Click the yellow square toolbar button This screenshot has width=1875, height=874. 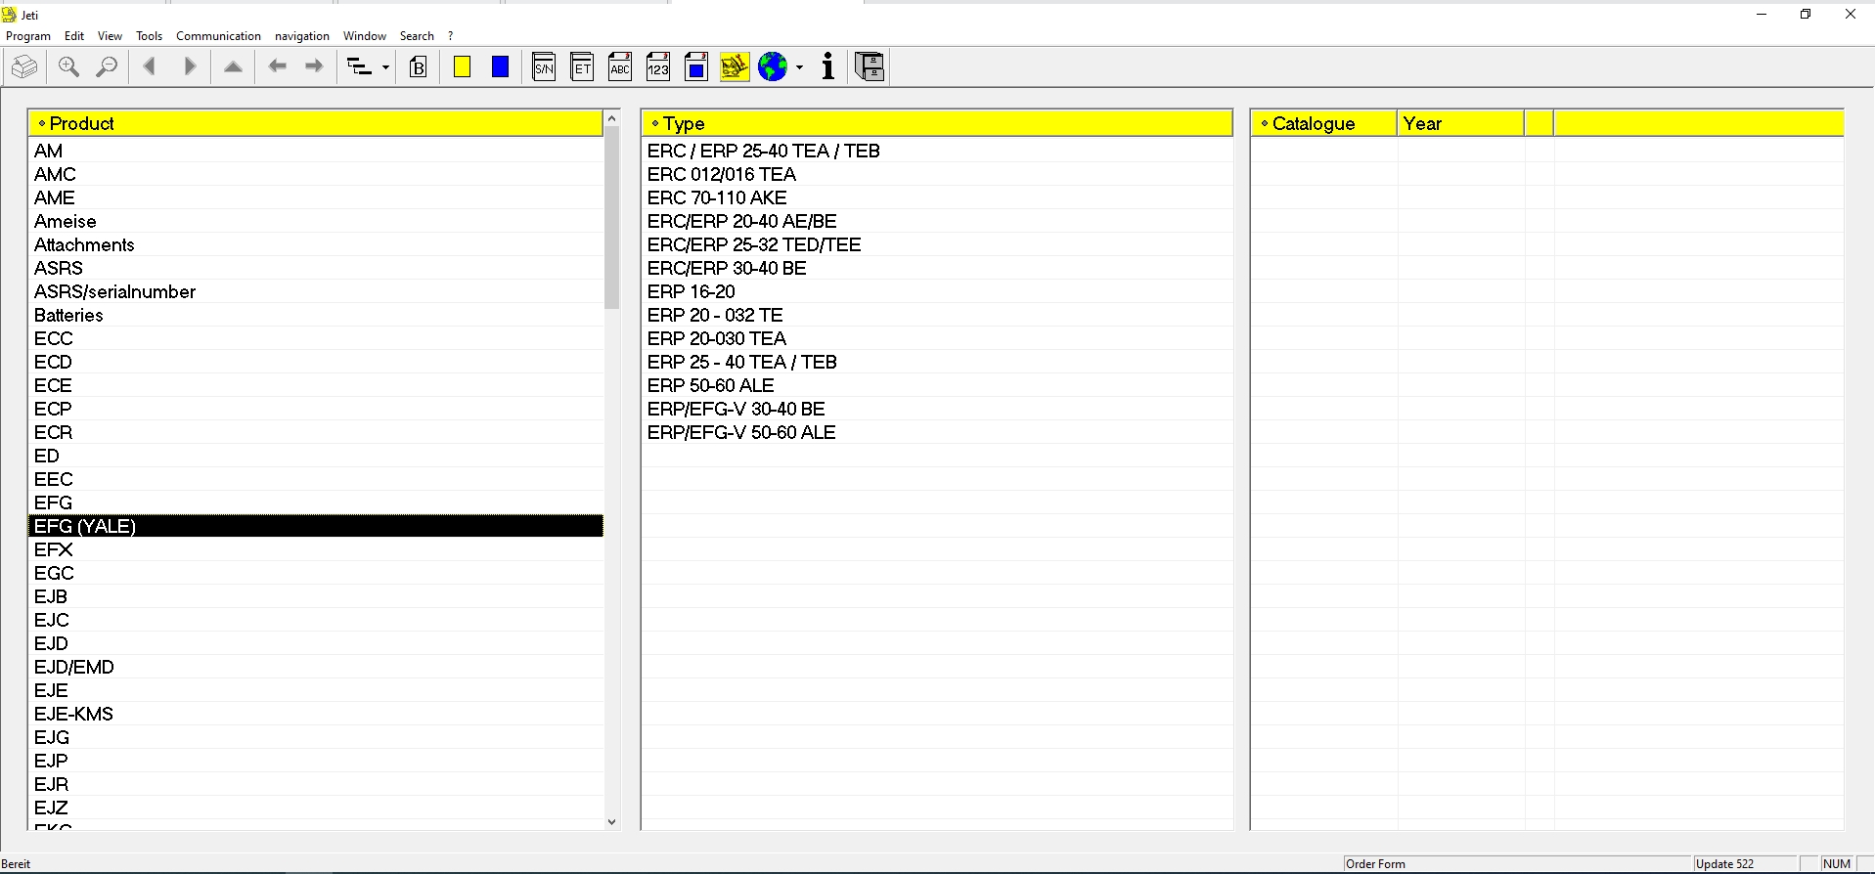point(463,66)
